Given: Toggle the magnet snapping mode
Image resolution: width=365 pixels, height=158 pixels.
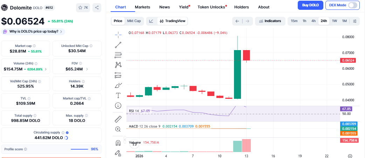Looking at the screenshot, I should [x=118, y=143].
